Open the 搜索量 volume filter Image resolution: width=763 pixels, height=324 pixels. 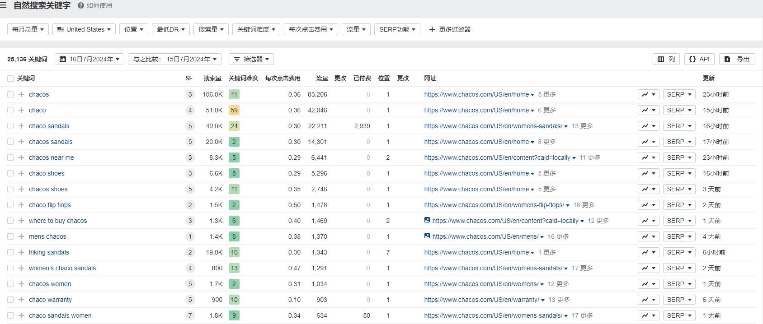point(211,29)
